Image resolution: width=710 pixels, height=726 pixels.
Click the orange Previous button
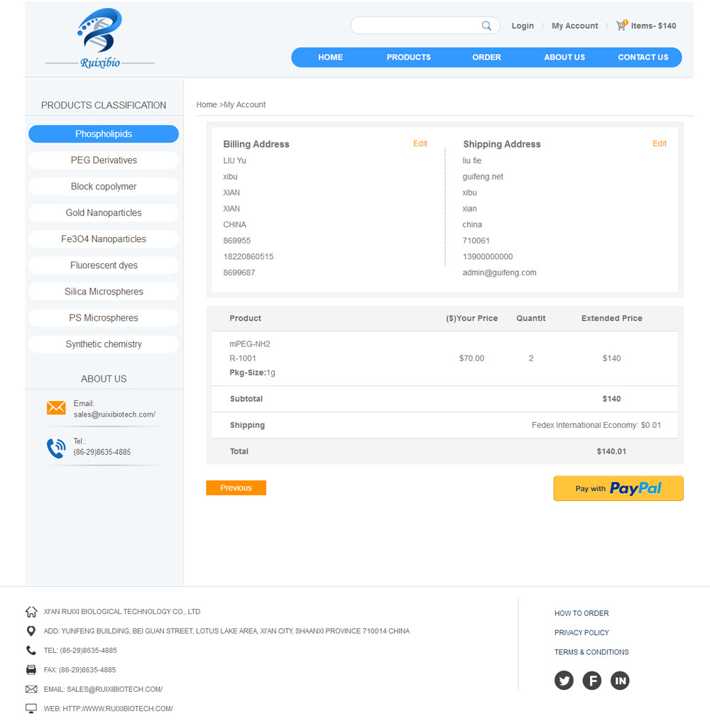point(236,488)
